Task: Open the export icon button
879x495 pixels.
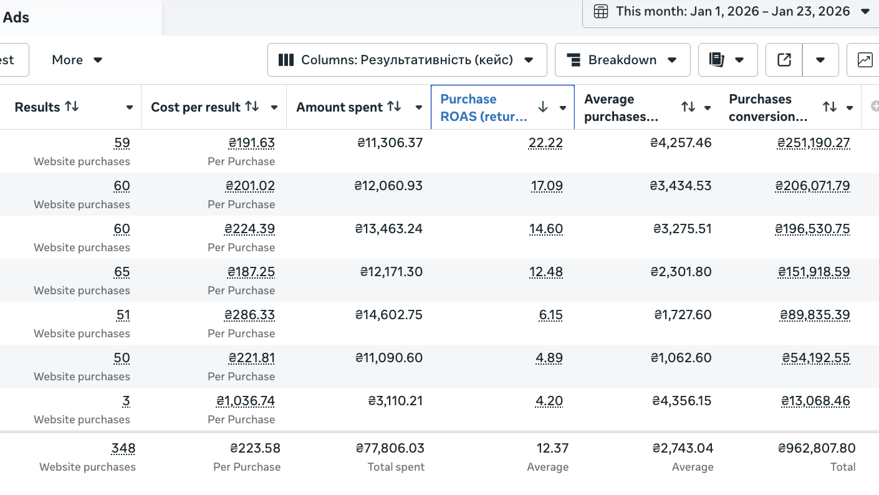Action: tap(784, 60)
